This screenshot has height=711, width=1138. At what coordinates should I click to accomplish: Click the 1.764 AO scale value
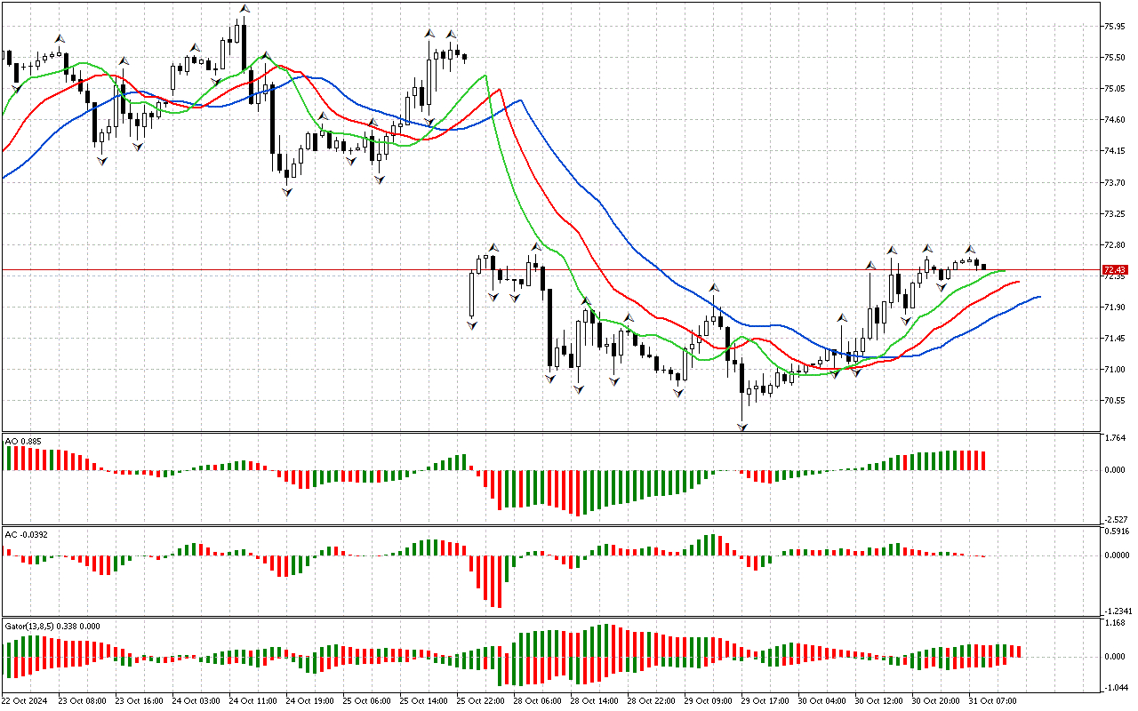pyautogui.click(x=1114, y=438)
